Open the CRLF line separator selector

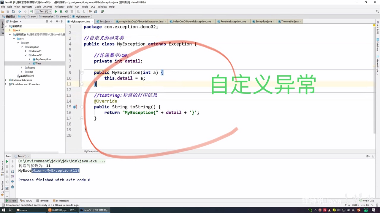point(355,205)
